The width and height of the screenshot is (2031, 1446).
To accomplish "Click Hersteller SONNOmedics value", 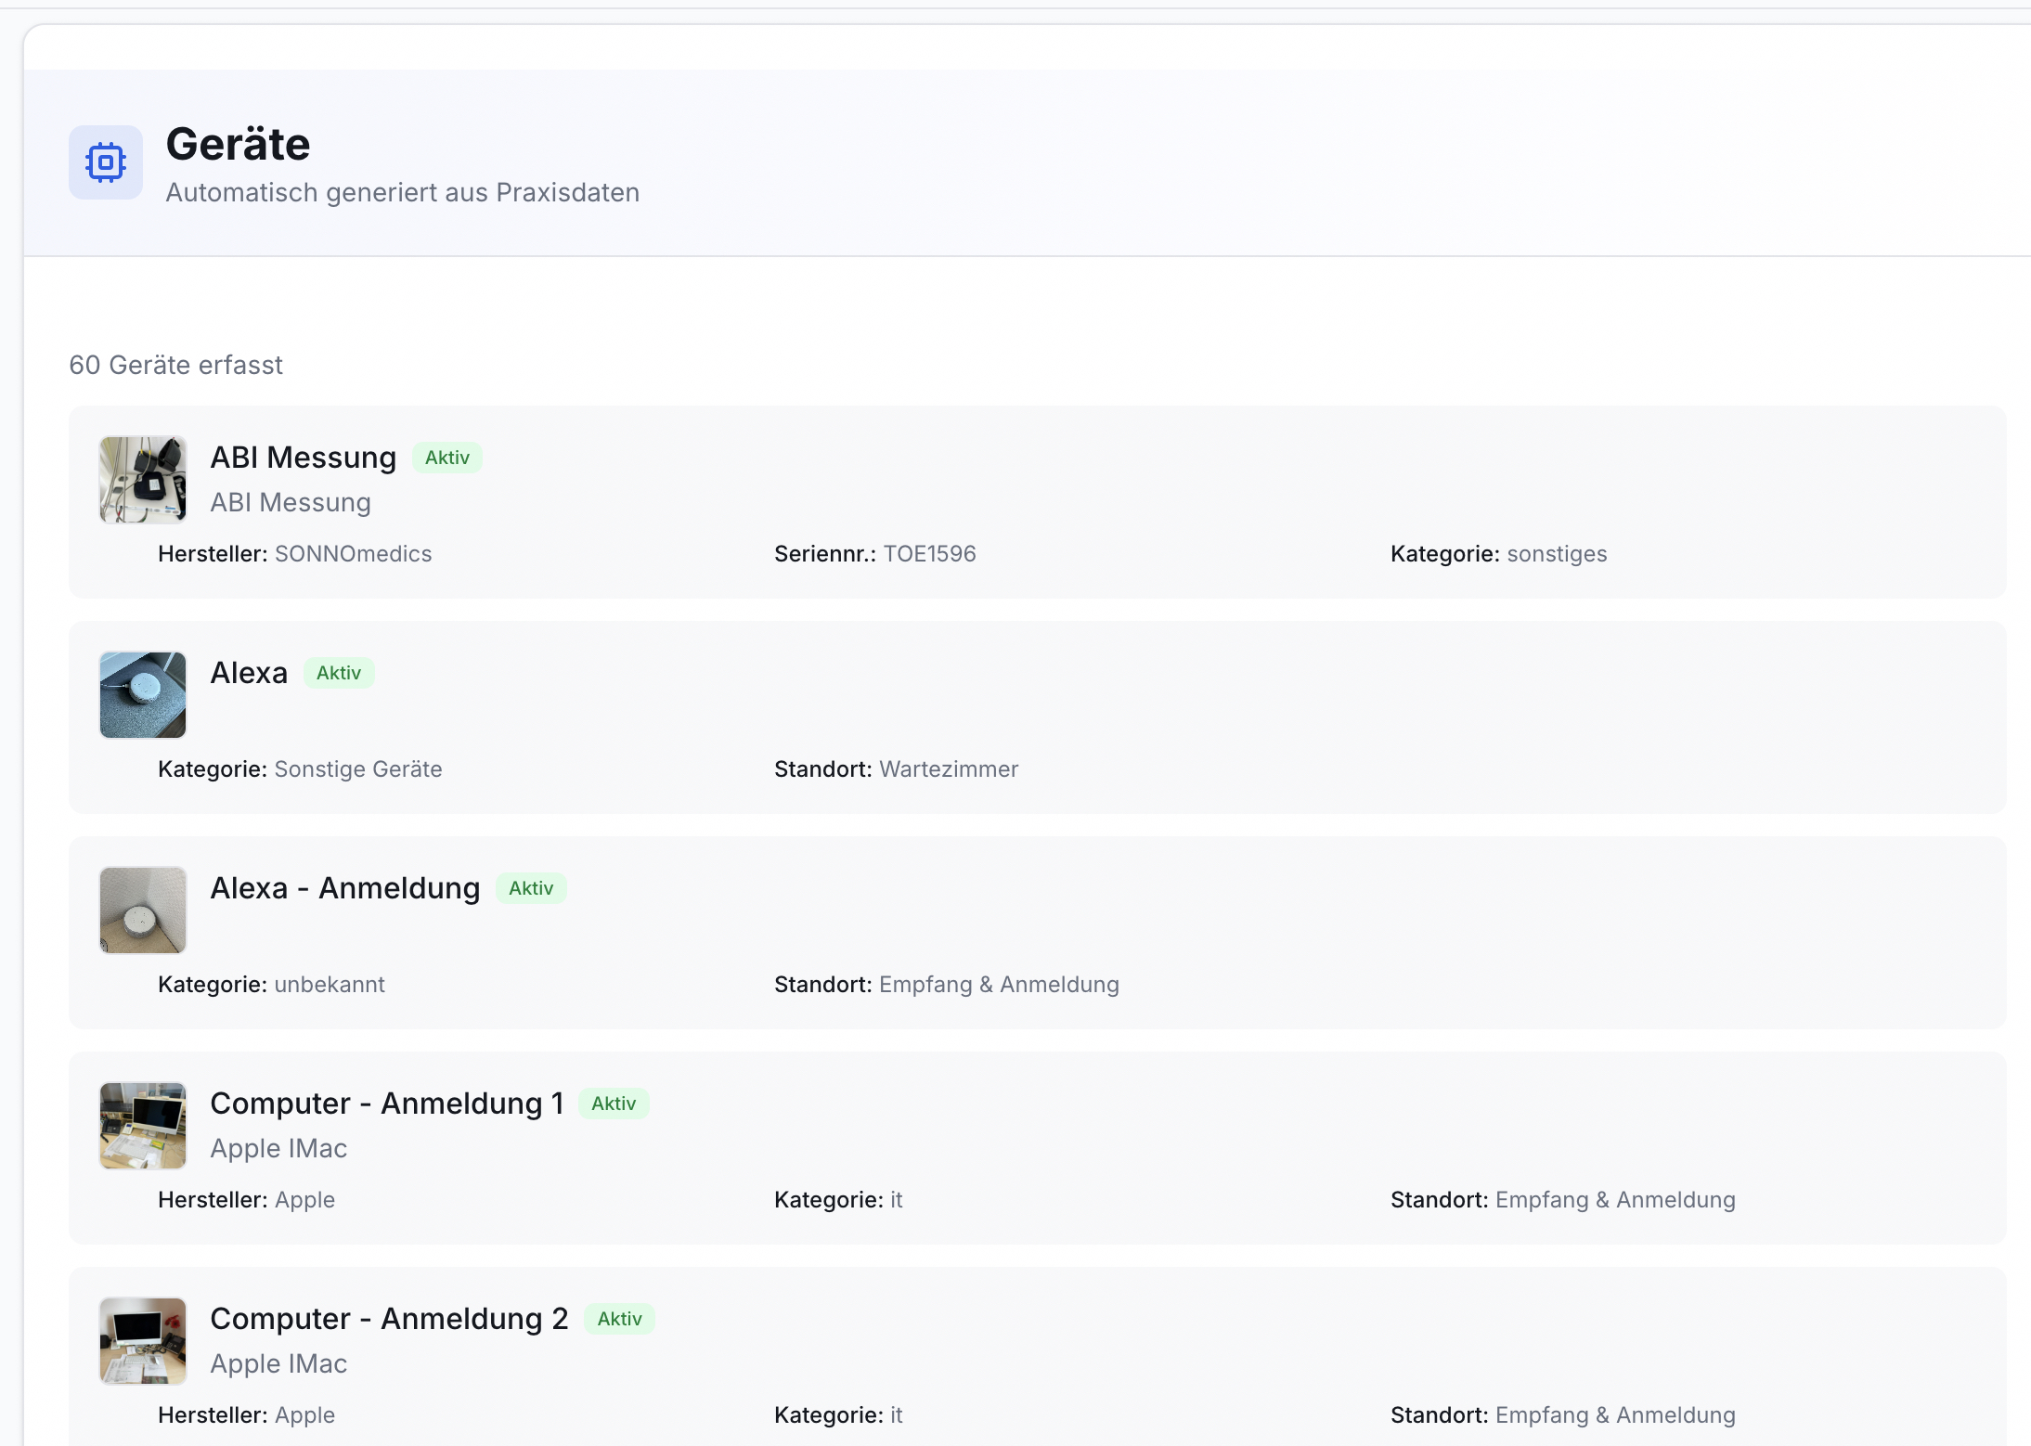I will click(x=354, y=554).
